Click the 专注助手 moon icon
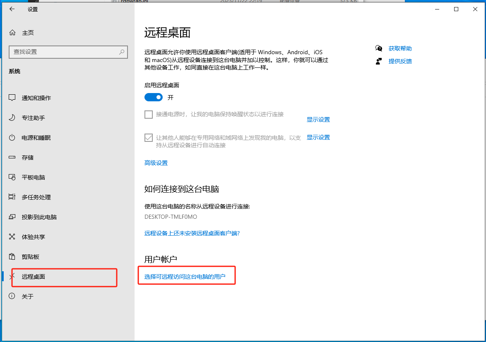 [12, 117]
